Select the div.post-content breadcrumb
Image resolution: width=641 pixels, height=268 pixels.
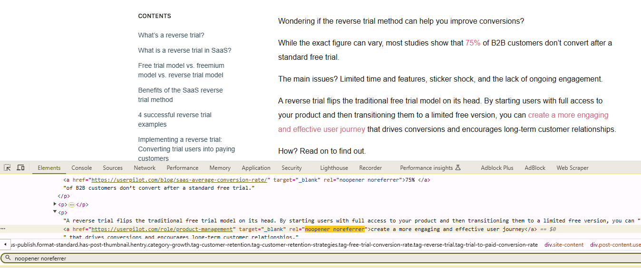click(615, 245)
